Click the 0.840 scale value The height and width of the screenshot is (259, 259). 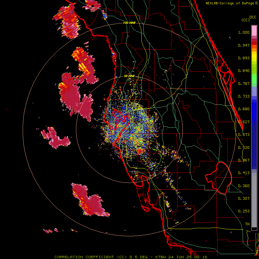244,71
